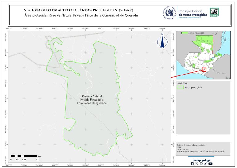
Task: Click the Área protegida subtitle line
Action: click(x=81, y=15)
